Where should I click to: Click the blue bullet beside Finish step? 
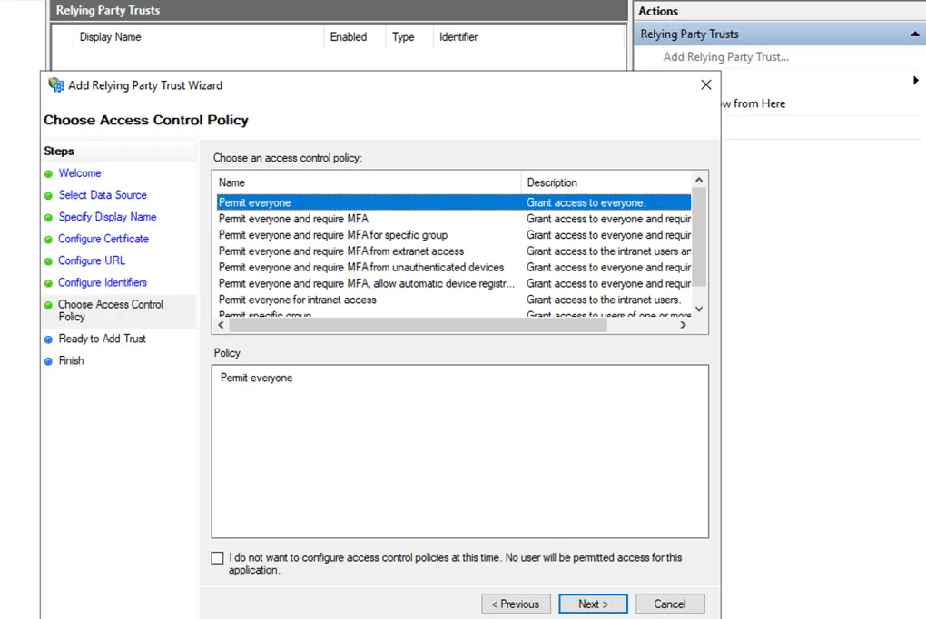(48, 361)
